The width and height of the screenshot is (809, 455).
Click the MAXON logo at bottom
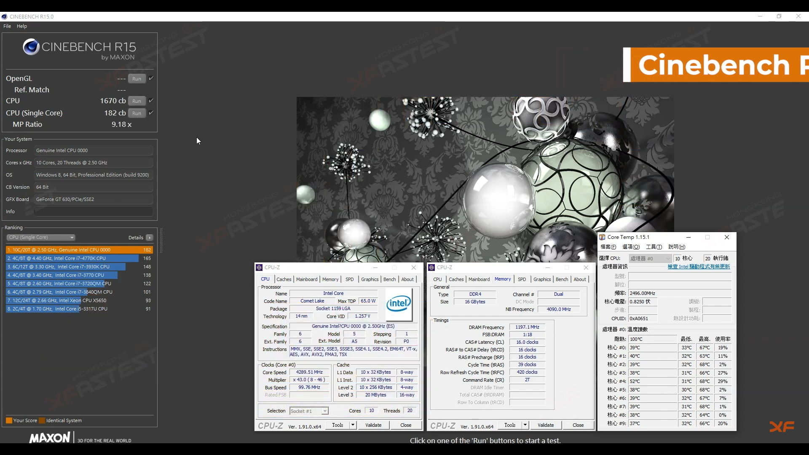coord(50,438)
